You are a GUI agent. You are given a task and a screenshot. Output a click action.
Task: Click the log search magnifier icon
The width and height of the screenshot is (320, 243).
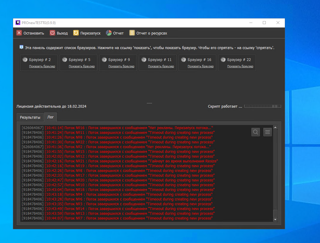[x=256, y=132]
